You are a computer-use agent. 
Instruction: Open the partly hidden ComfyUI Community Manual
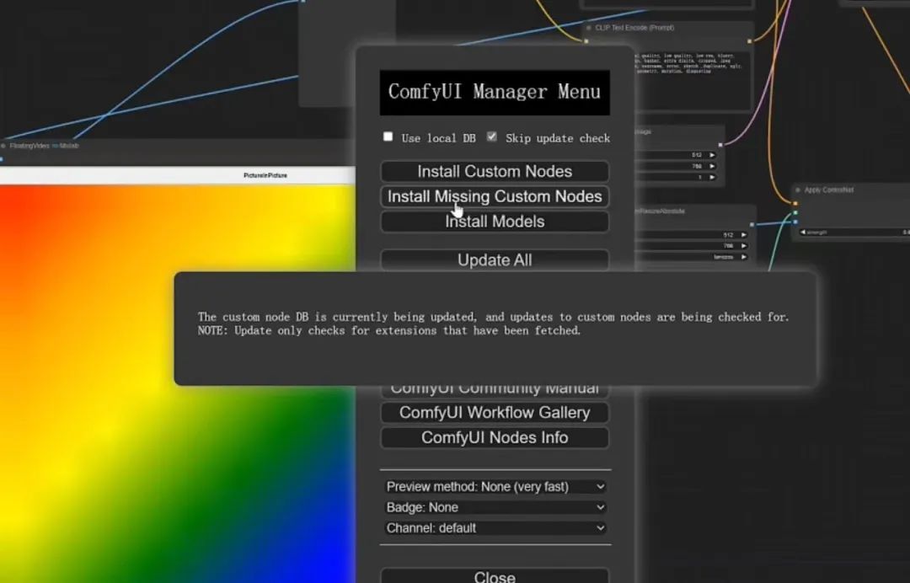(x=495, y=391)
